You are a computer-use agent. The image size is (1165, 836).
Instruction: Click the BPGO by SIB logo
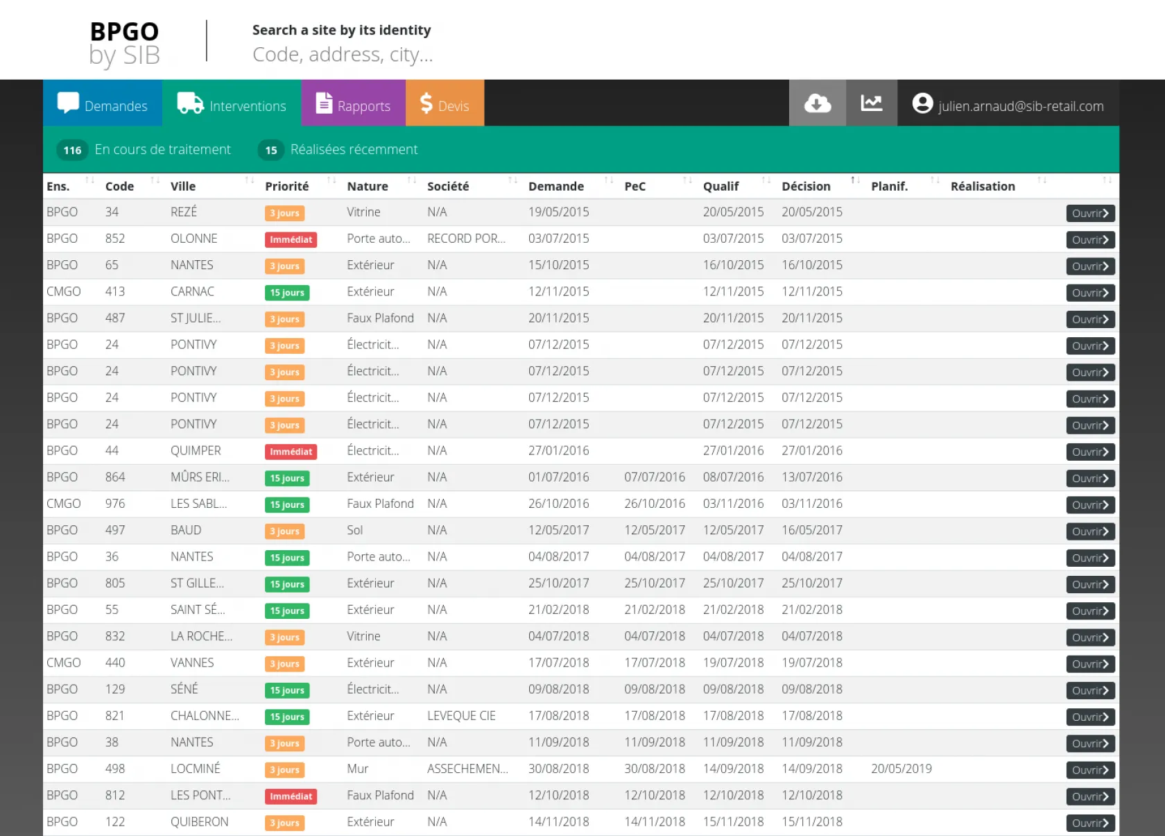coord(125,43)
